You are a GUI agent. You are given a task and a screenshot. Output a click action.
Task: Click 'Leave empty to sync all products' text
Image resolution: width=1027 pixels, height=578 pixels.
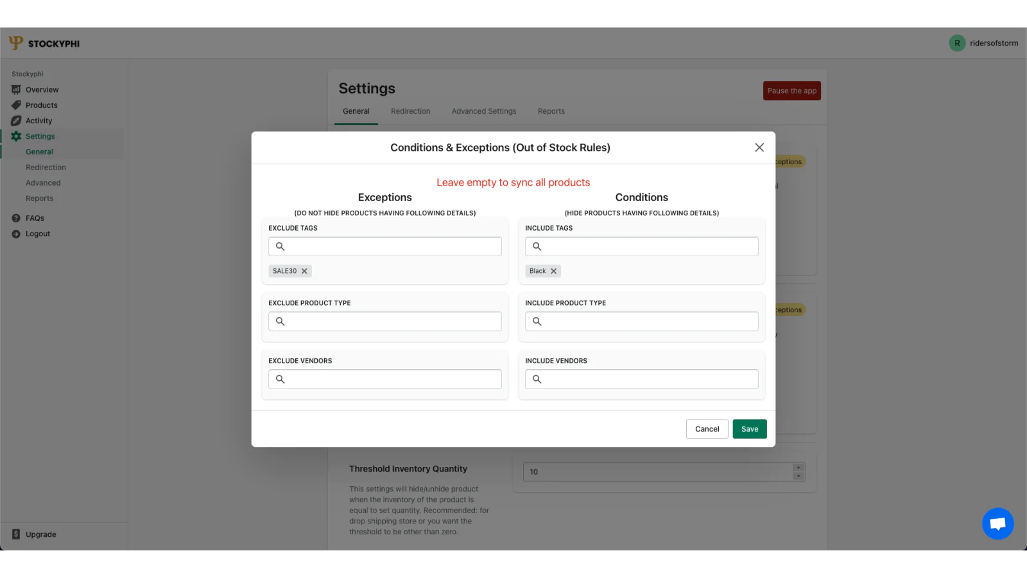coord(513,182)
